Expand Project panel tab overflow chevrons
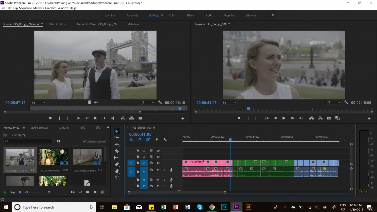 click(108, 127)
